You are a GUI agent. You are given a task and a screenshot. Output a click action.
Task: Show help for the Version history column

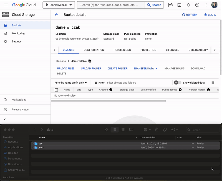[208, 90]
